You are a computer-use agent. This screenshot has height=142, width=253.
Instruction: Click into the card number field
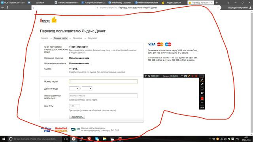(103, 82)
